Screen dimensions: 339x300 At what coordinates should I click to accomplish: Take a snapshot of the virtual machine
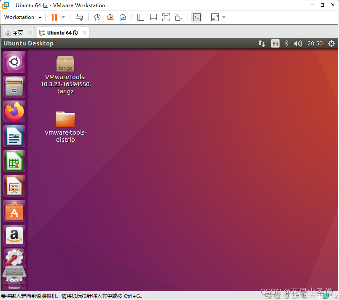(x=97, y=17)
